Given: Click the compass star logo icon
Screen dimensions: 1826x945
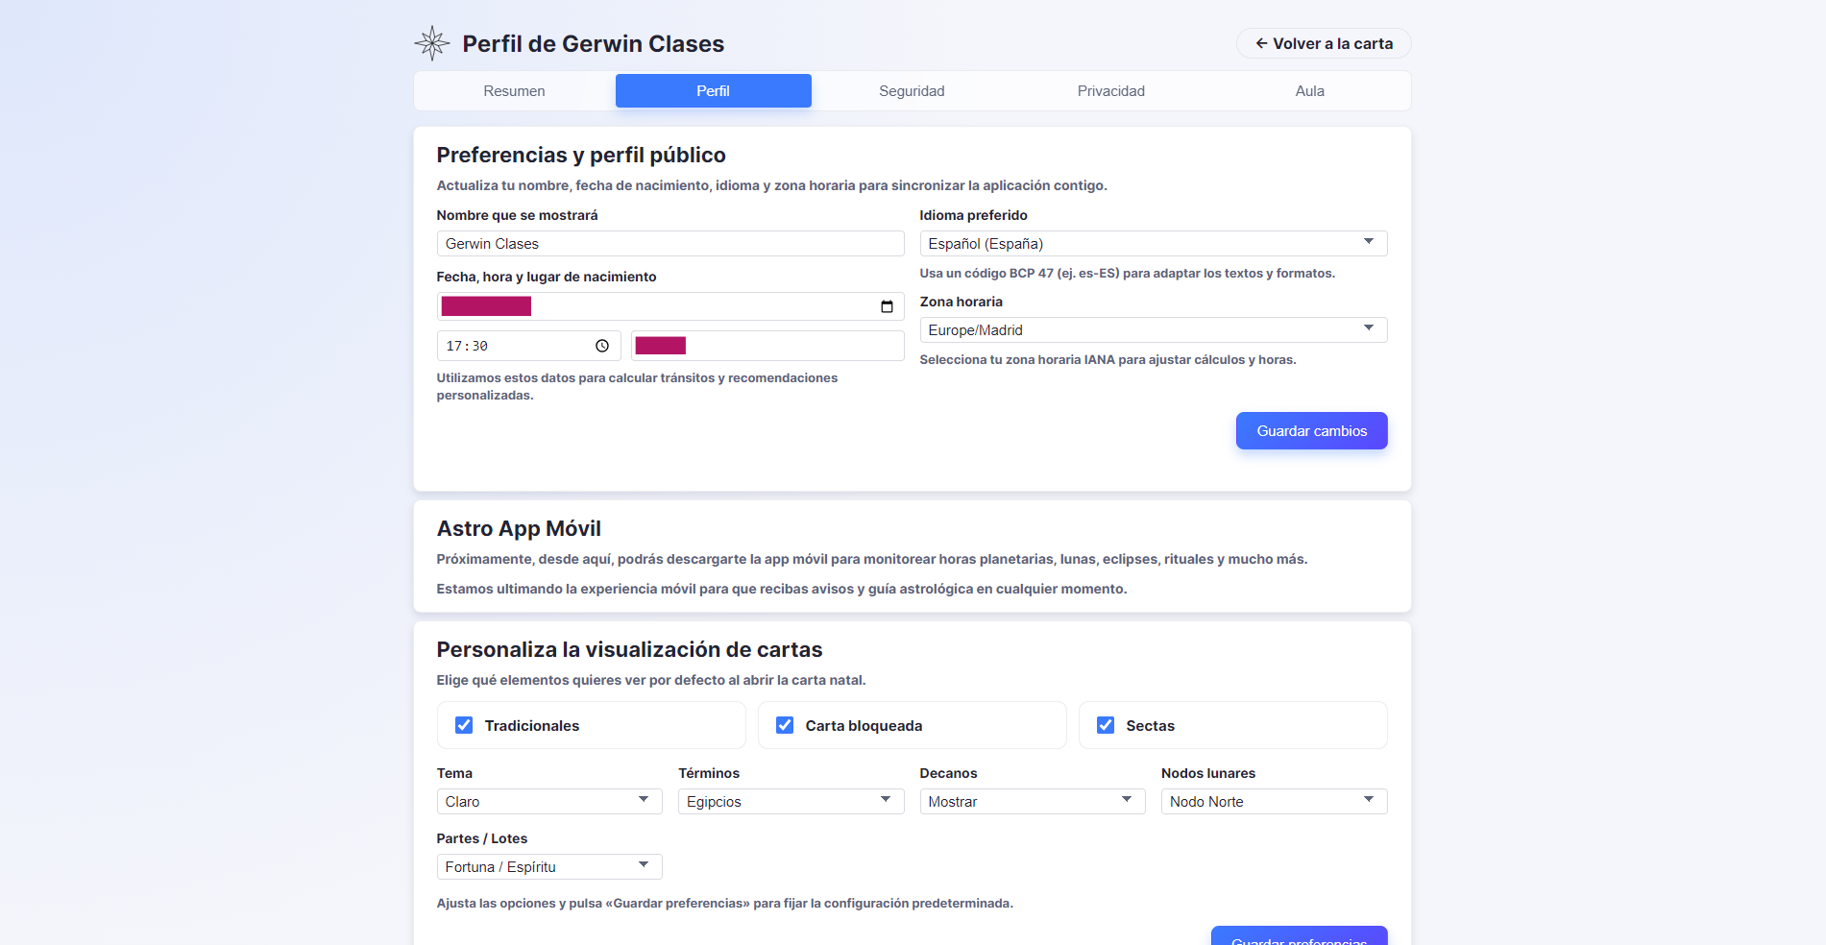Looking at the screenshot, I should click(432, 43).
